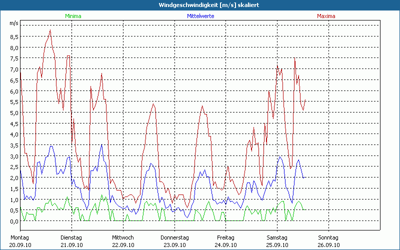Click the 'Donnerstag' day label
Viewport: 400px width, 250px height.
[x=174, y=238]
